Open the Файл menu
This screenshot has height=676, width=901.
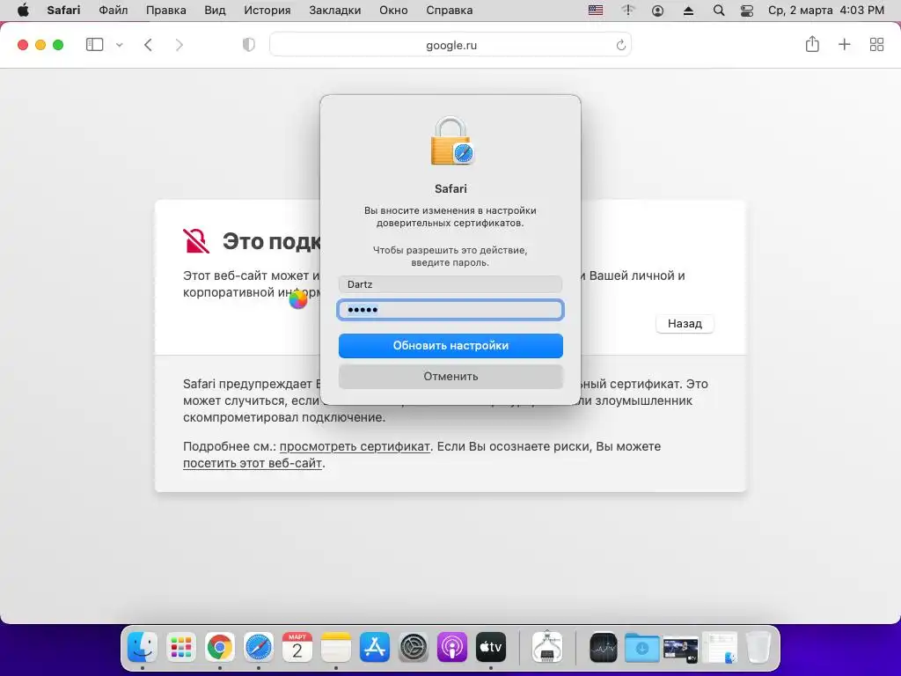click(114, 11)
